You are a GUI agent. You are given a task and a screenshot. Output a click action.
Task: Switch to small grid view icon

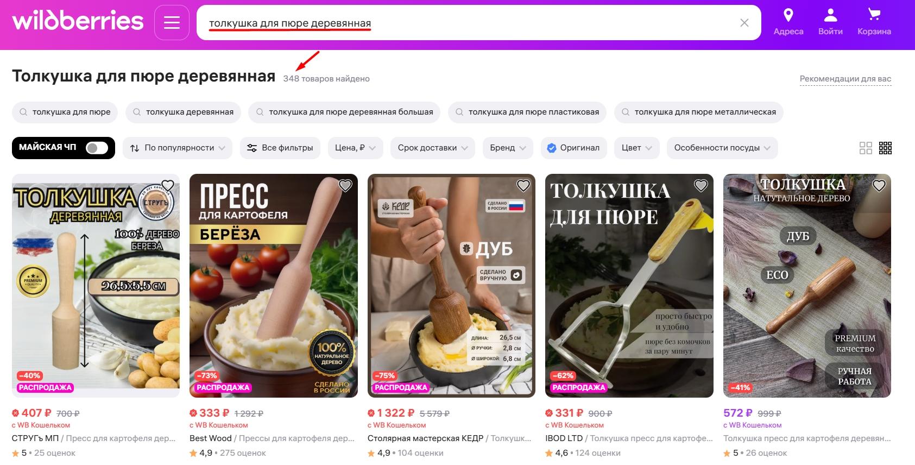[x=886, y=148]
